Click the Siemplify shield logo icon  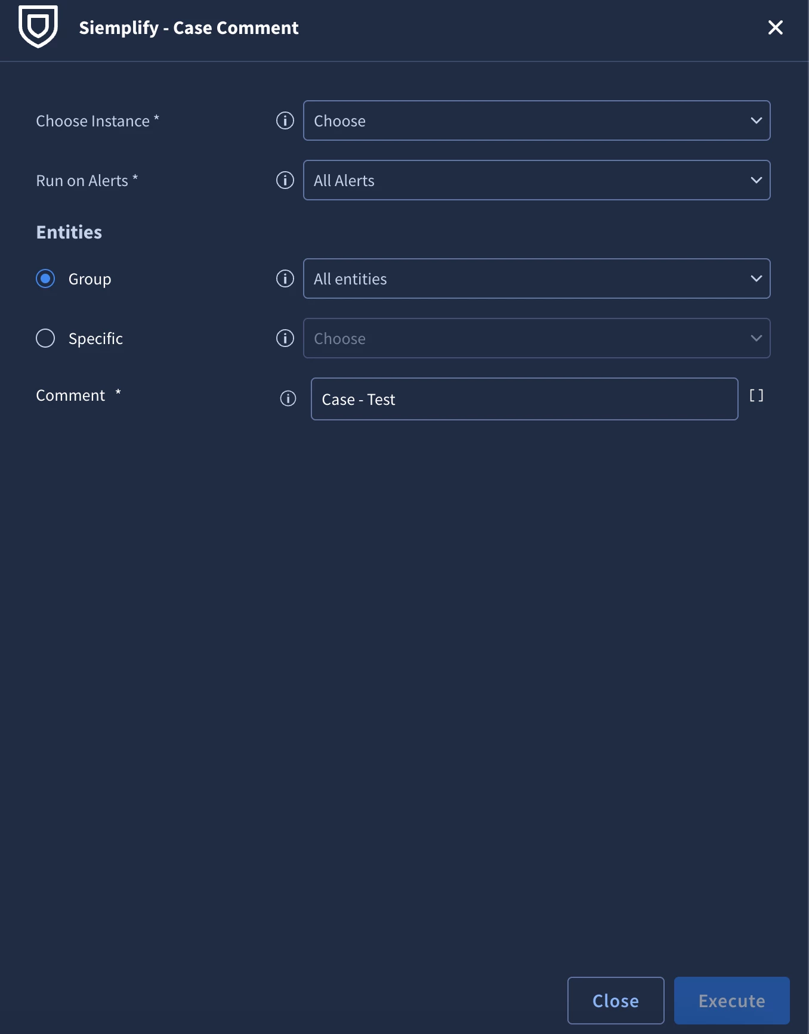pos(38,27)
